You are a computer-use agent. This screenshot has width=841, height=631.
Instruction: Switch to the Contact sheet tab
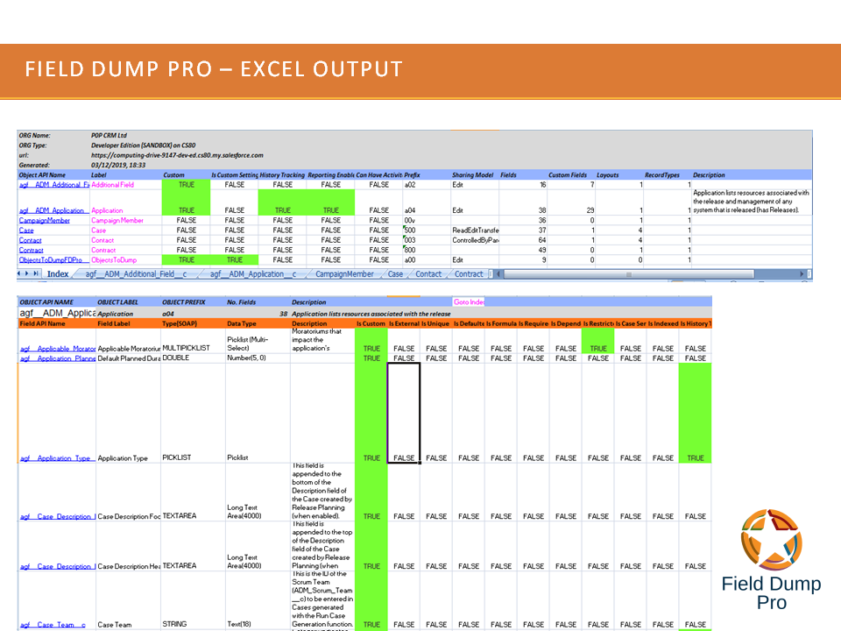click(x=428, y=274)
